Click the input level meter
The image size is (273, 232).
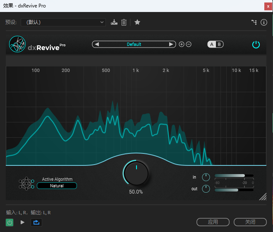tap(234, 175)
